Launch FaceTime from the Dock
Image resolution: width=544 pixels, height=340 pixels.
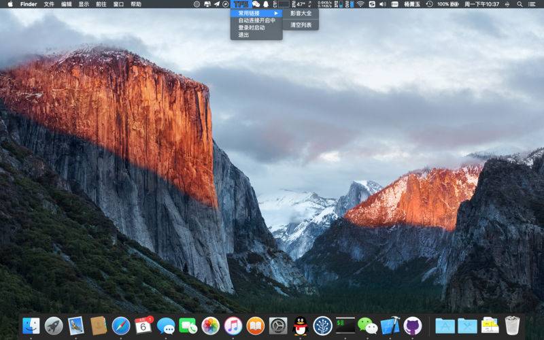[x=188, y=326]
